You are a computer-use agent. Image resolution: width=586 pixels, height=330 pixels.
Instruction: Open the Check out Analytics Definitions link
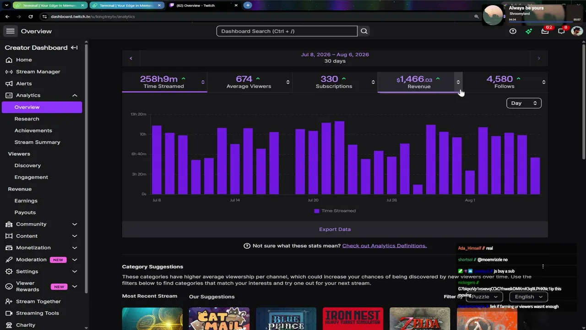tap(385, 246)
